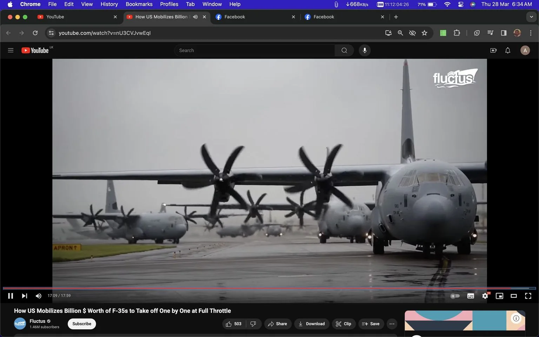Open player settings gear
The image size is (539, 337).
[x=485, y=296]
